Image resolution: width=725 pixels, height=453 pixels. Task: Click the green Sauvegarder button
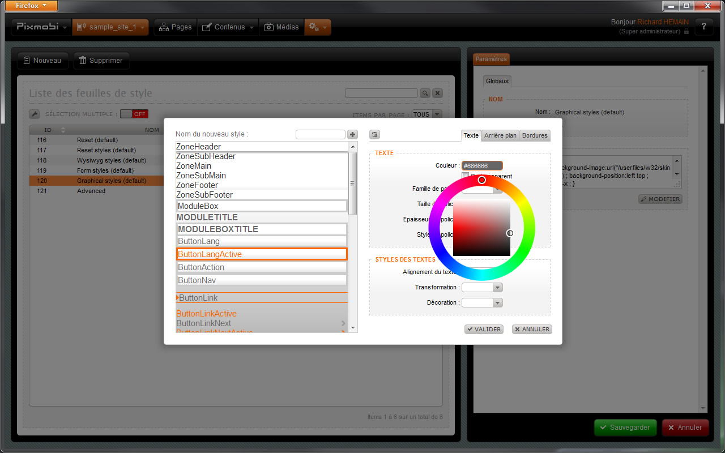pos(625,428)
